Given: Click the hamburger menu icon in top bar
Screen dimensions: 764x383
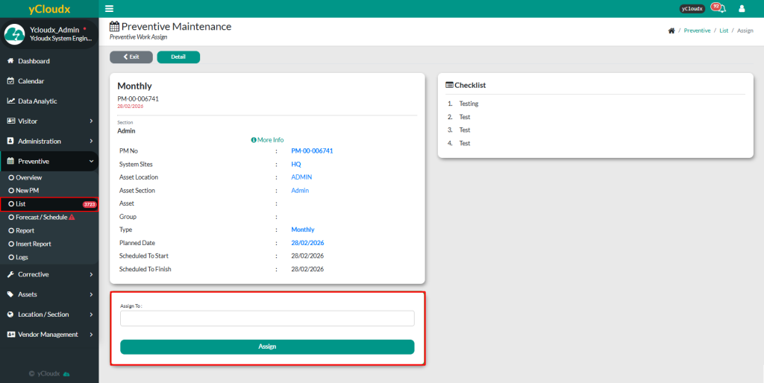Looking at the screenshot, I should point(110,9).
